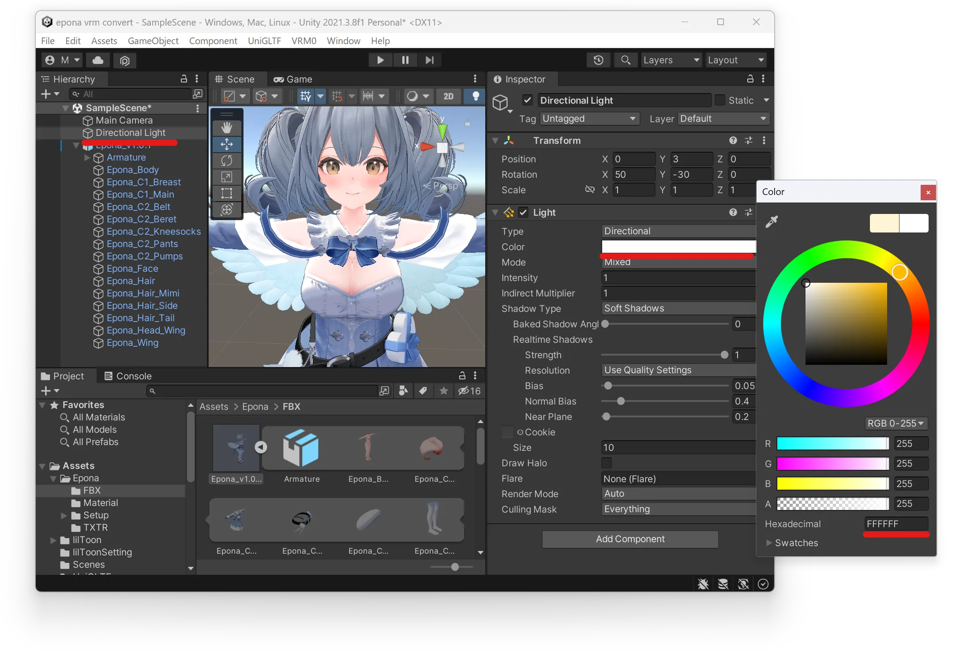978x652 pixels.
Task: Toggle constrained proportions for Scale
Action: [x=590, y=190]
